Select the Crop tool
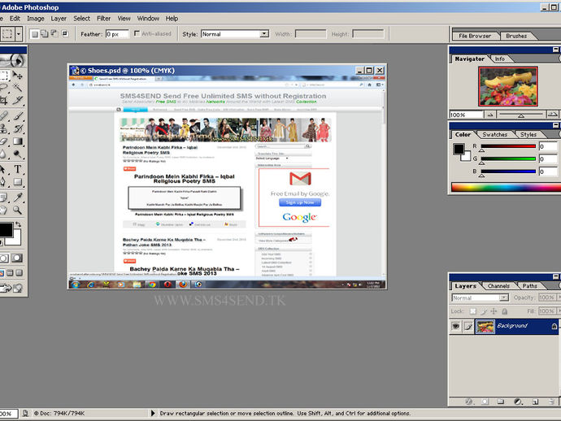This screenshot has height=421, width=561. pyautogui.click(x=3, y=101)
